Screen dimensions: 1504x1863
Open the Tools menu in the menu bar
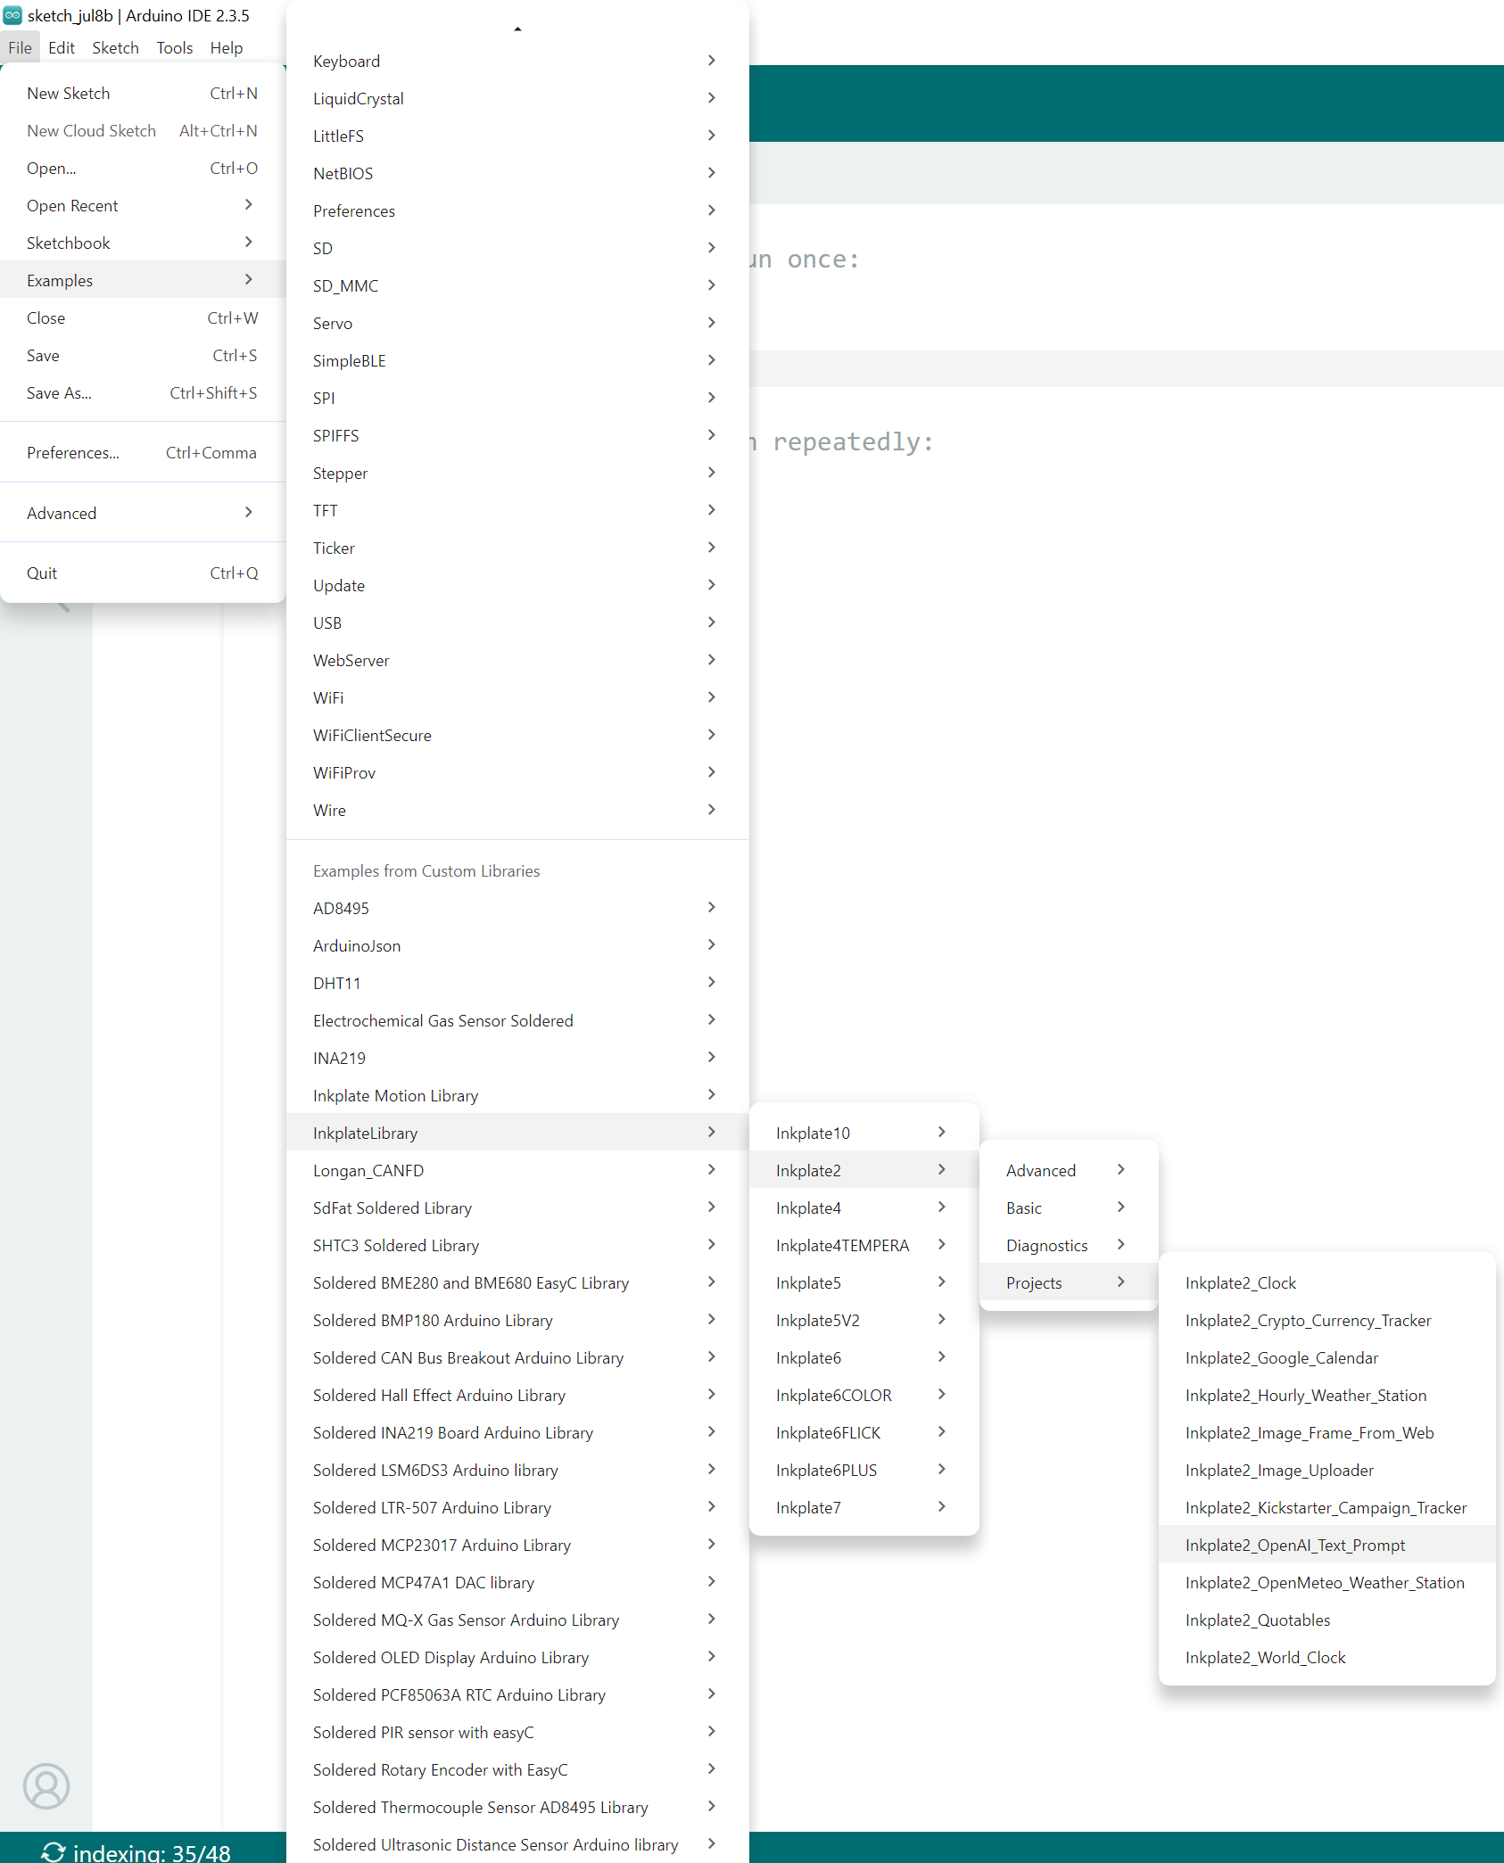(174, 48)
